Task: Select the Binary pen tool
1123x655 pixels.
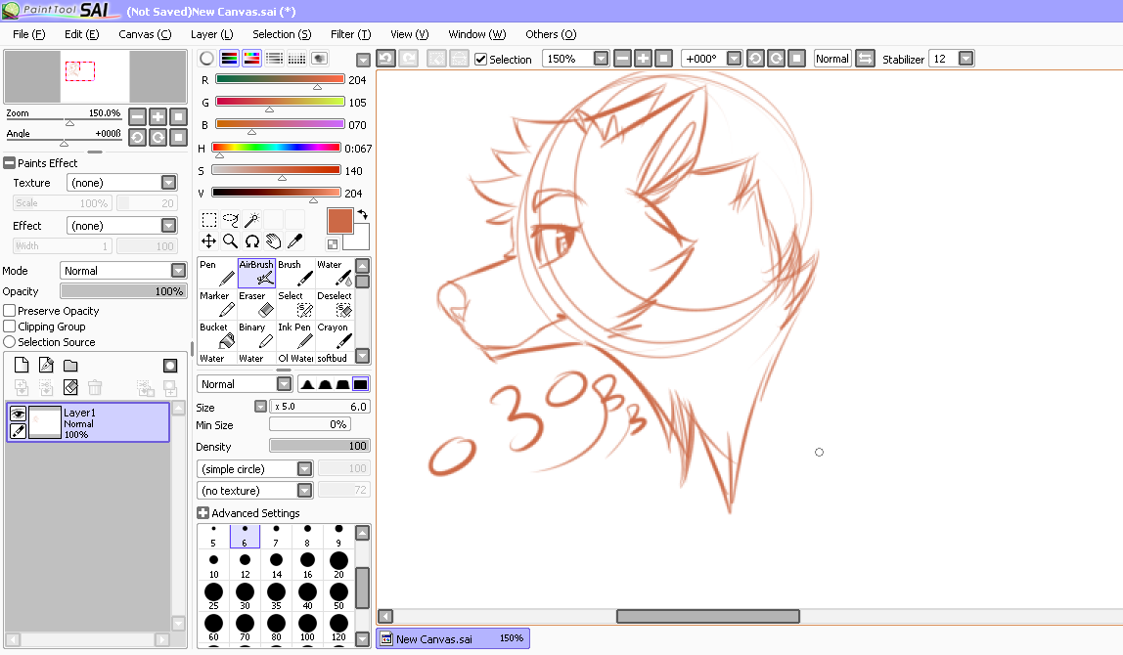Action: [x=256, y=336]
